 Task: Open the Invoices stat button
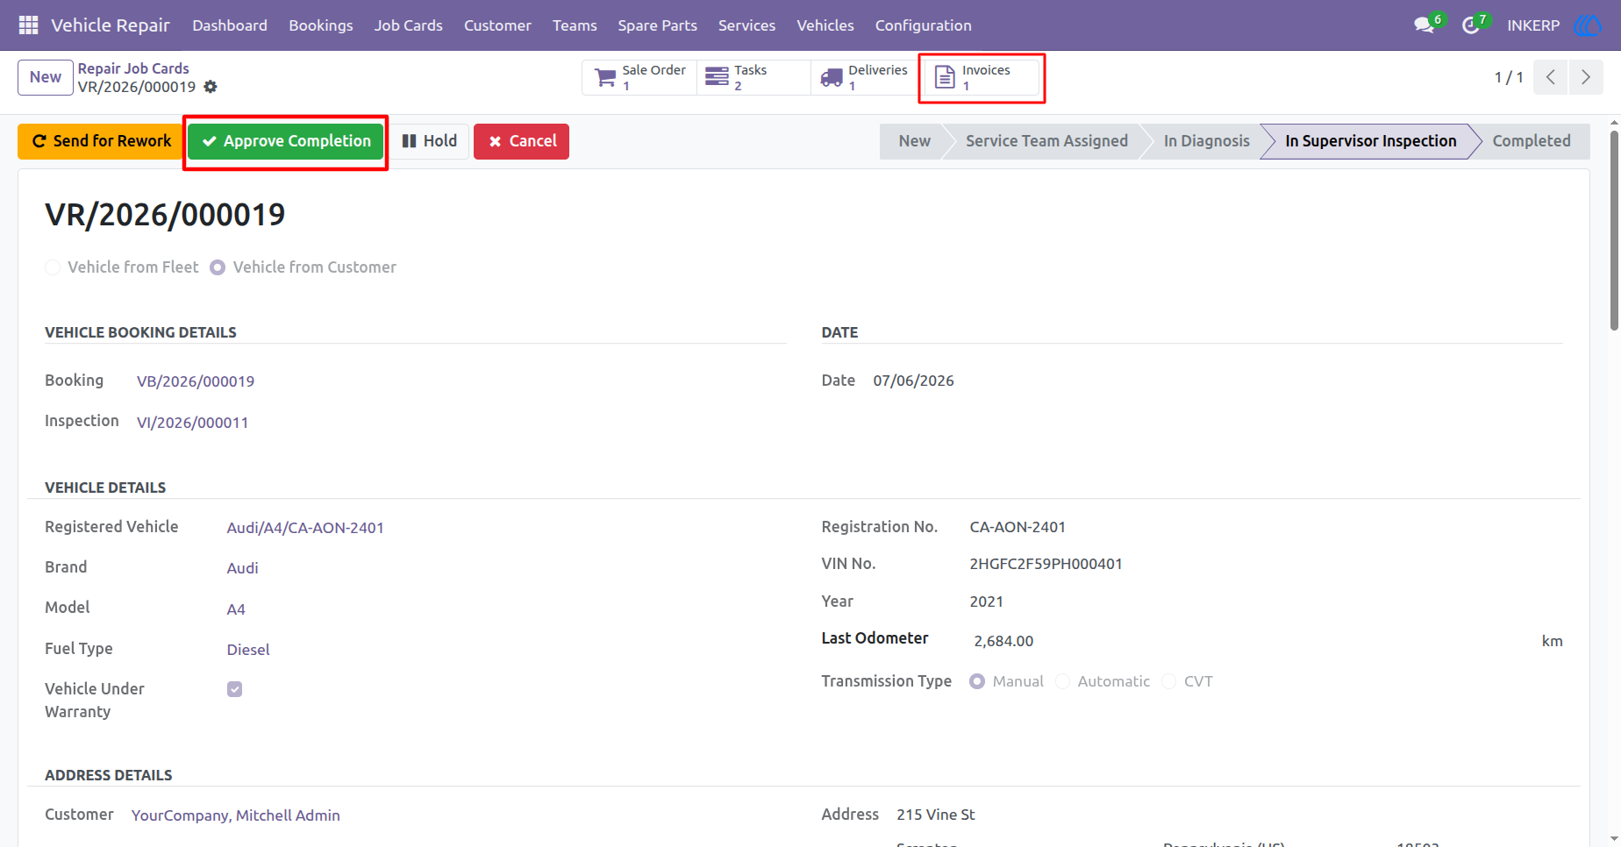point(982,77)
